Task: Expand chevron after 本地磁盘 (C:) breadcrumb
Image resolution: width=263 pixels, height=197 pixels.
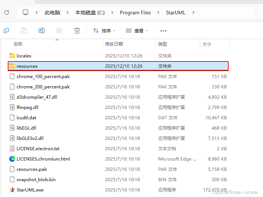Action: coord(112,13)
